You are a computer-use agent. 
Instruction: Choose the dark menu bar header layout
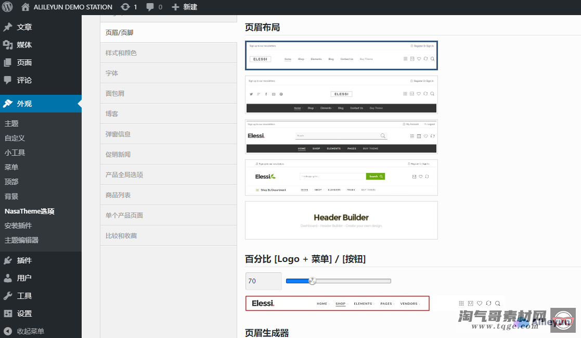click(341, 95)
